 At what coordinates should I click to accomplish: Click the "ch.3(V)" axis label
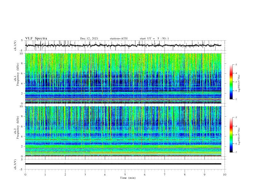(15, 164)
